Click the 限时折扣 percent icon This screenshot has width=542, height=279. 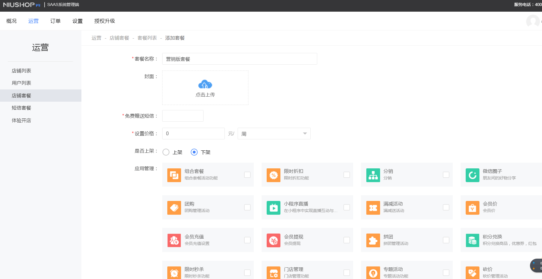274,175
